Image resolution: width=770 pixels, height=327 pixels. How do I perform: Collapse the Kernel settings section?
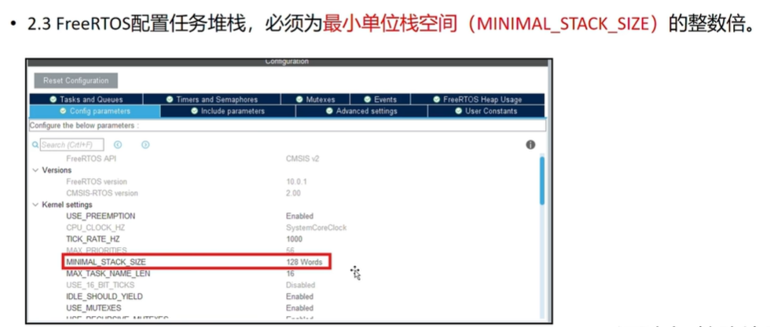click(x=35, y=205)
